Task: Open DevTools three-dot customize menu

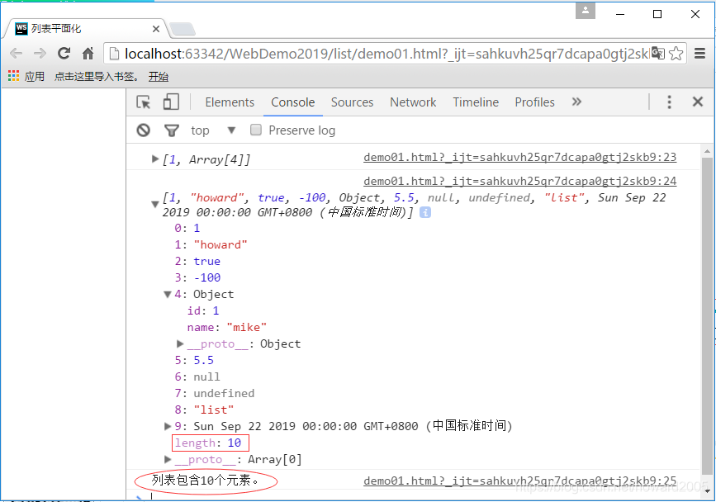Action: pyautogui.click(x=670, y=102)
